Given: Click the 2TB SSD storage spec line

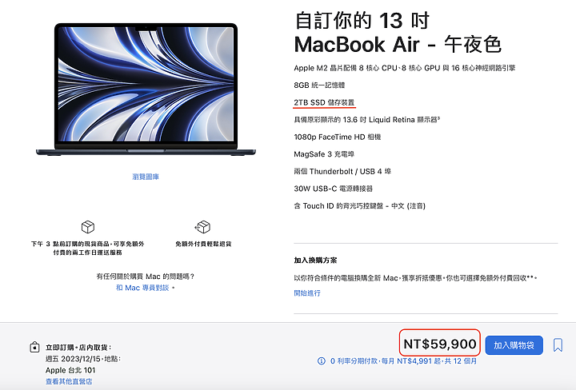Looking at the screenshot, I should (x=324, y=102).
